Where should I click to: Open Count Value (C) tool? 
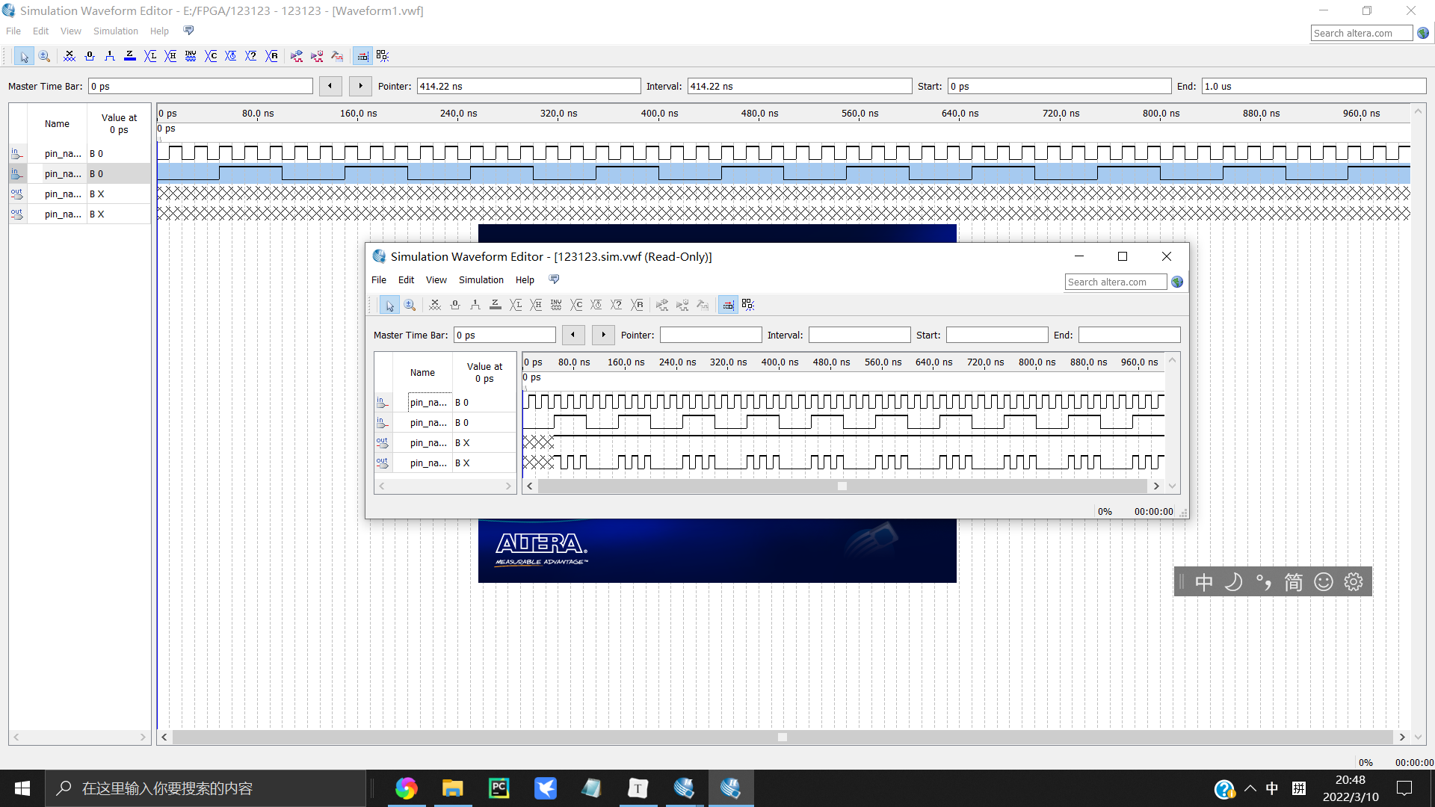[x=211, y=56]
